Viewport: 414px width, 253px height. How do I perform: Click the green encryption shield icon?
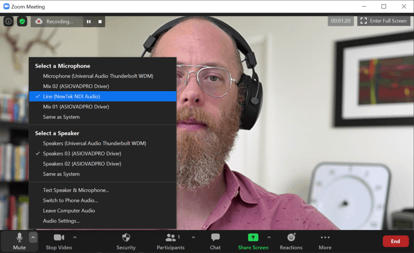click(x=22, y=21)
